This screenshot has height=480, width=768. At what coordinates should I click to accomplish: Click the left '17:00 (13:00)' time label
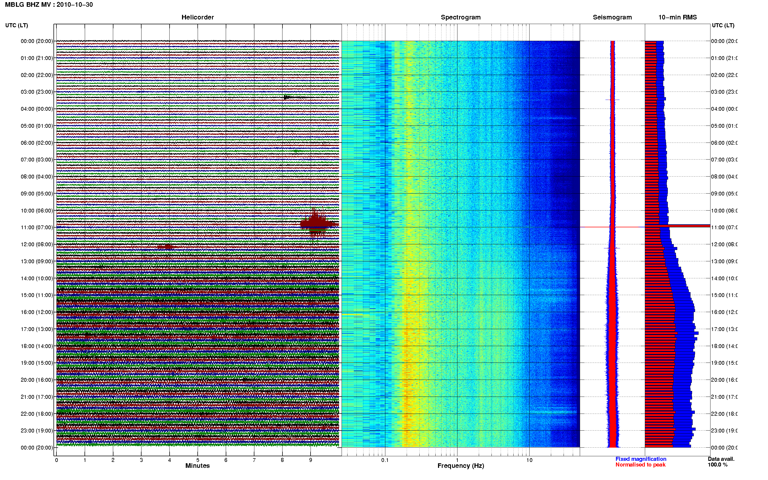click(x=37, y=329)
